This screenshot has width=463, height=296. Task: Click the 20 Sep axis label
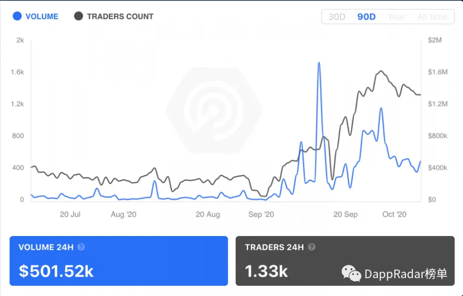(346, 214)
